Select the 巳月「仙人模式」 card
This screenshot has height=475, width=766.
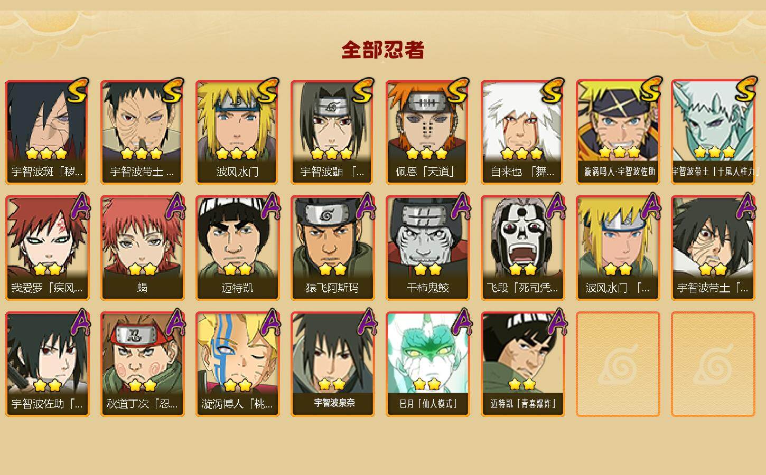pos(427,364)
